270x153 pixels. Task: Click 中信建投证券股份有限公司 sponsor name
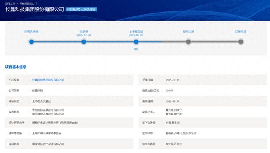[x=48, y=114]
